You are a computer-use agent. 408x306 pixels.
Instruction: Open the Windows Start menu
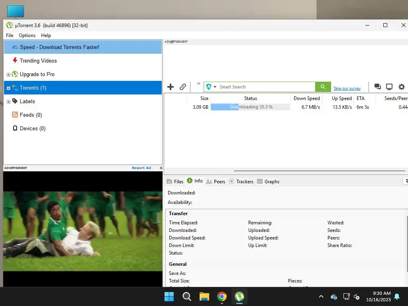pyautogui.click(x=169, y=296)
